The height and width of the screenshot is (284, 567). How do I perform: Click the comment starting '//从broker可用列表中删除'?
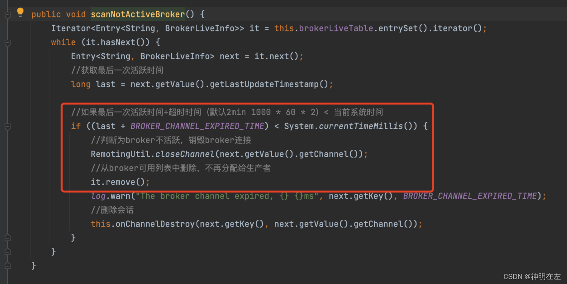pos(181,168)
